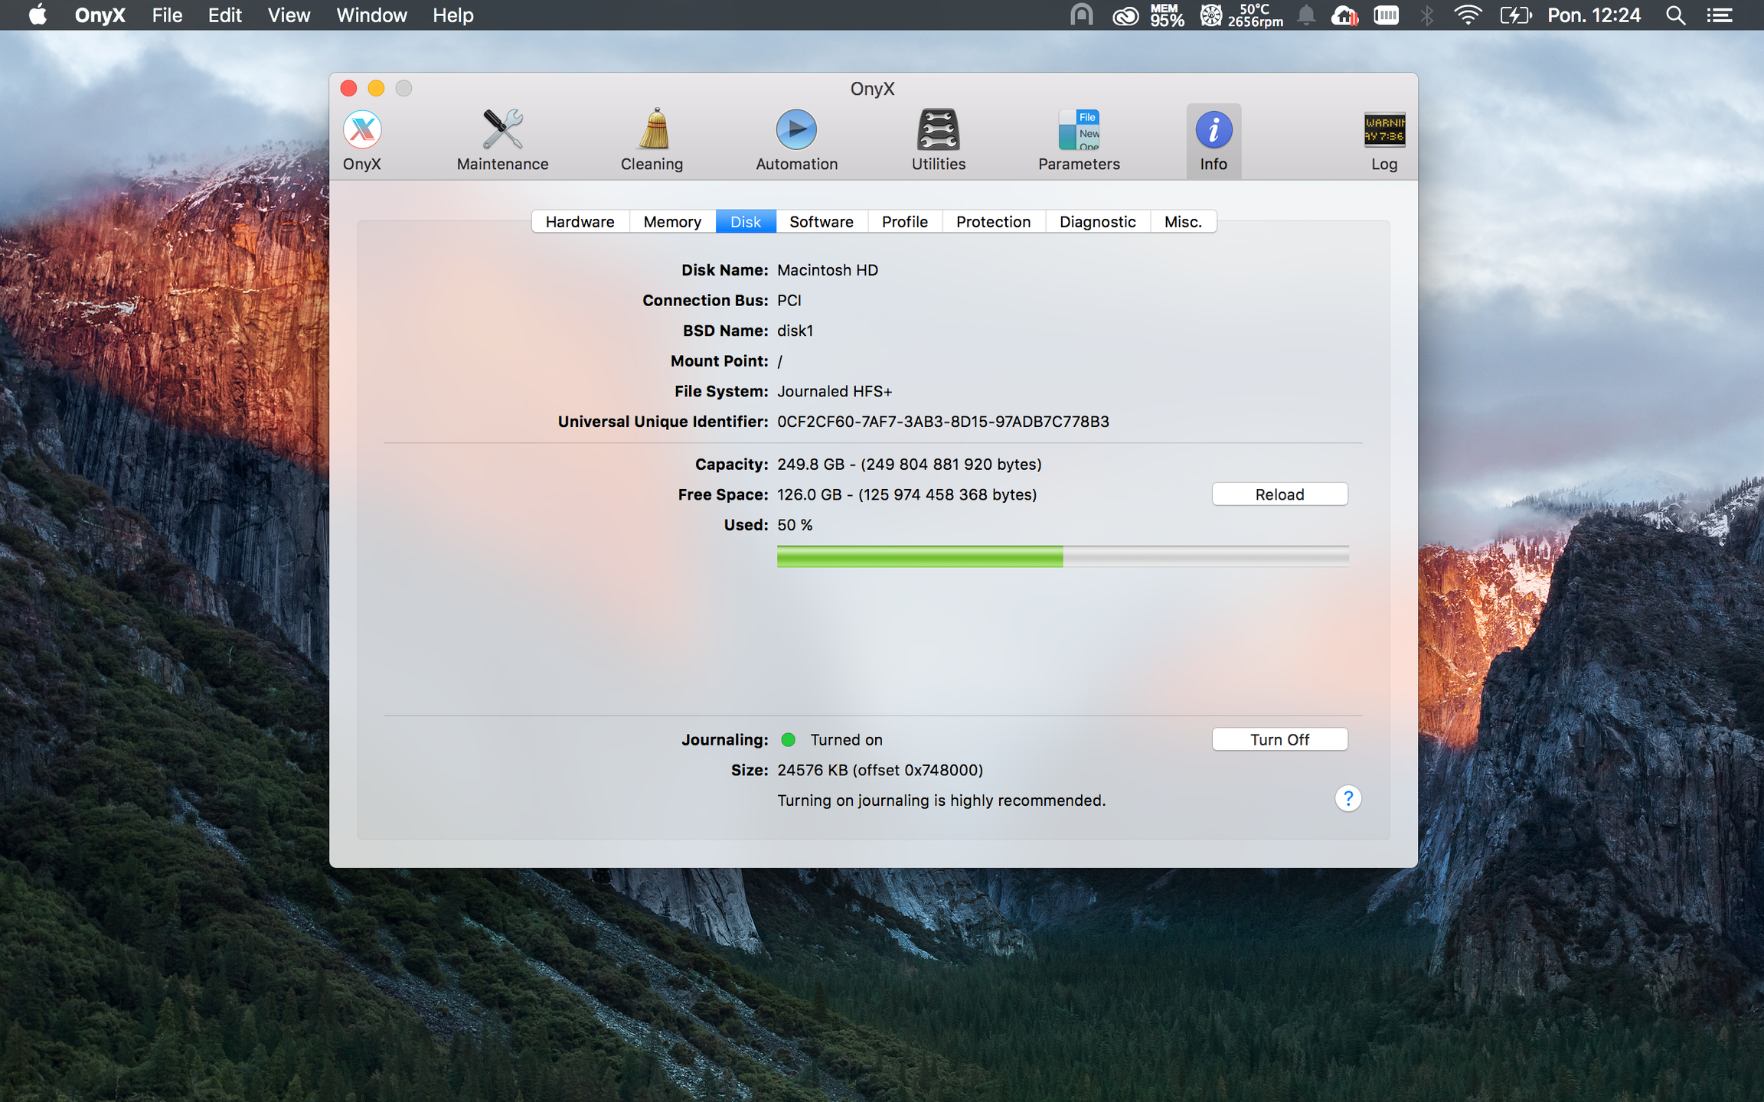Image resolution: width=1764 pixels, height=1102 pixels.
Task: Open the Automation pane
Action: [x=796, y=141]
